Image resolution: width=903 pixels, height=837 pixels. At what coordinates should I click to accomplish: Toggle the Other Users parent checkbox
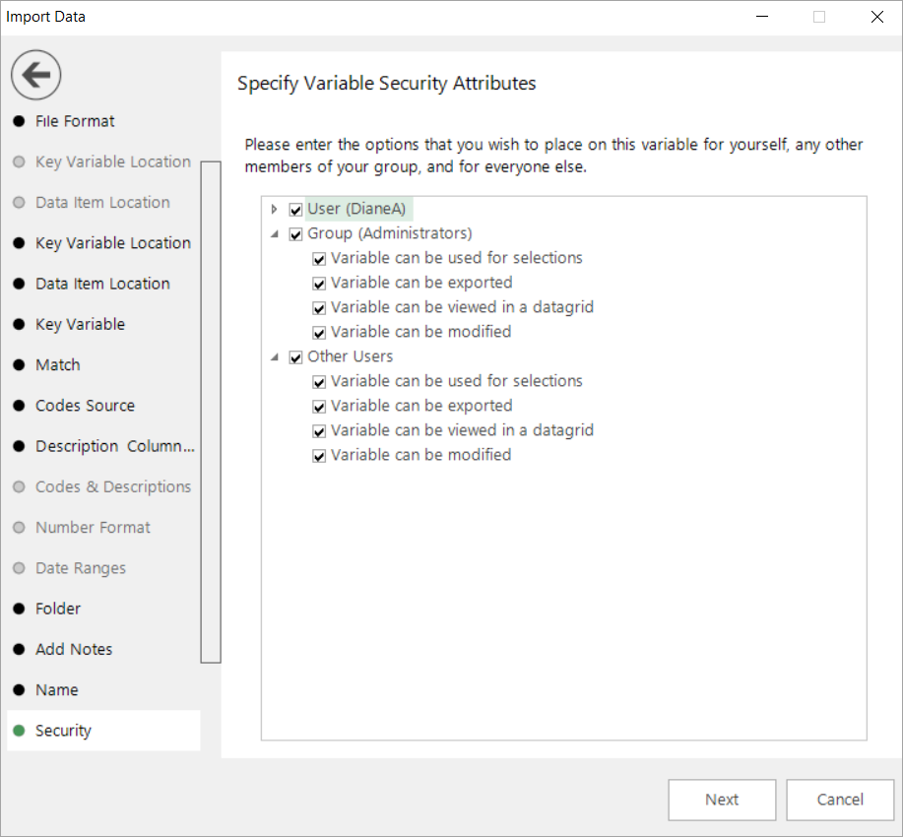(x=296, y=357)
